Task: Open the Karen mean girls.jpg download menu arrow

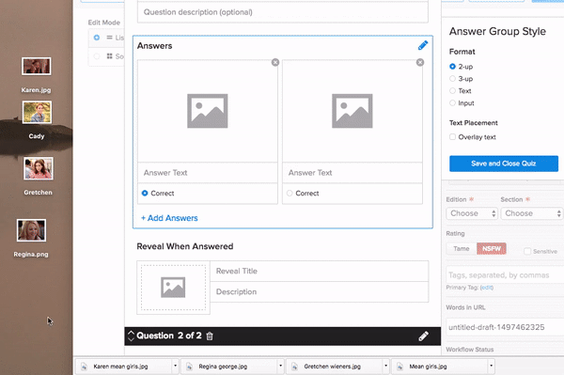Action: coord(175,366)
